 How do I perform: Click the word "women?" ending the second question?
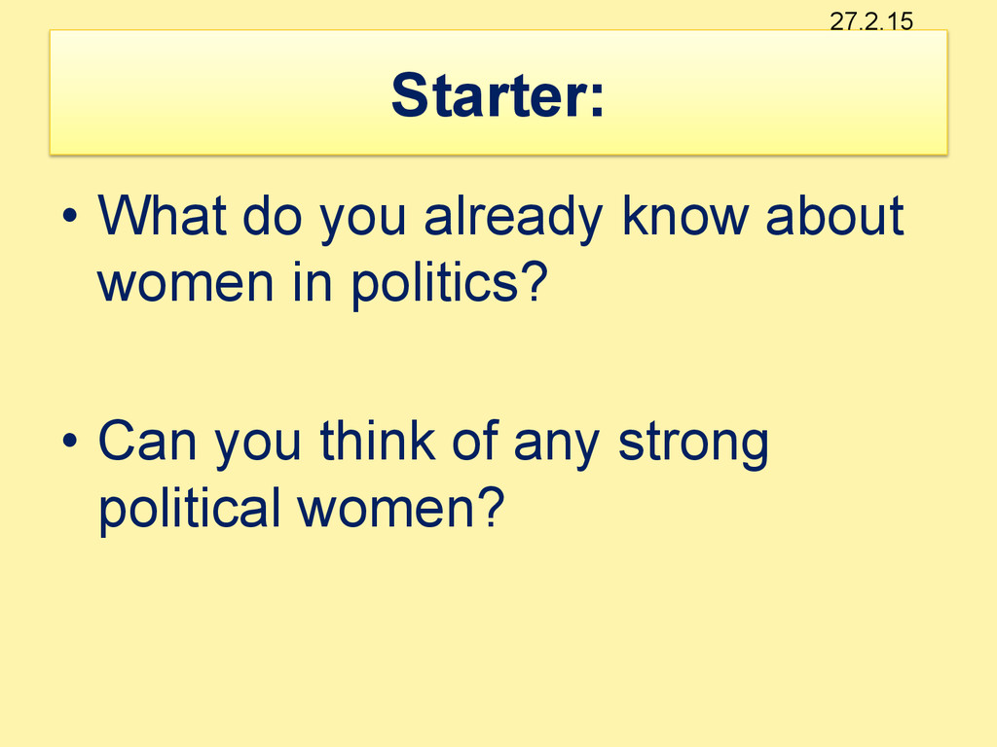pyautogui.click(x=401, y=508)
